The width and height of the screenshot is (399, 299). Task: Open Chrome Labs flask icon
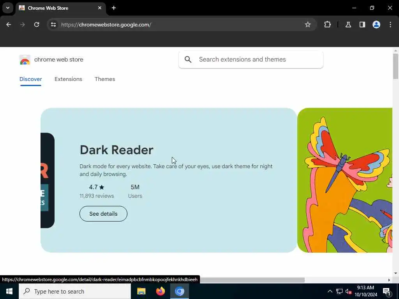[348, 25]
